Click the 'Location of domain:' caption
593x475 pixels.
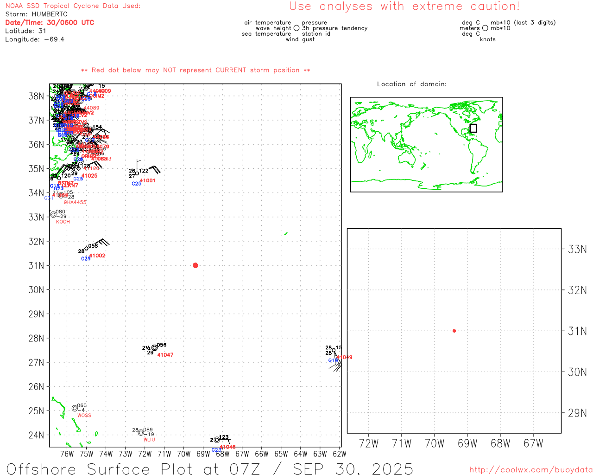coord(412,84)
